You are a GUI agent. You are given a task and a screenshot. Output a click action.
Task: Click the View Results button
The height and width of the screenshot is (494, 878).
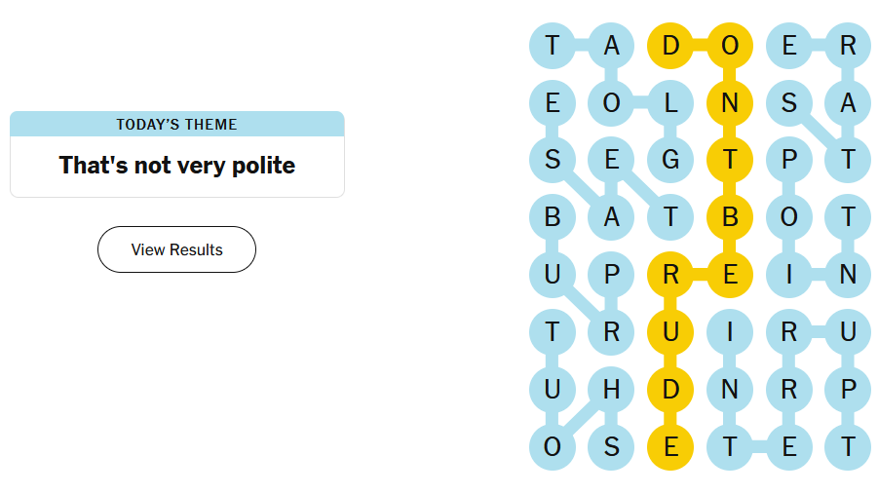176,249
